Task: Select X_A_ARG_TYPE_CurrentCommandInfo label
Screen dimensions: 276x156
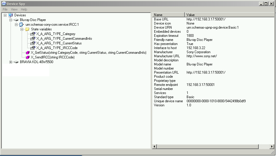Action: [x=64, y=39]
